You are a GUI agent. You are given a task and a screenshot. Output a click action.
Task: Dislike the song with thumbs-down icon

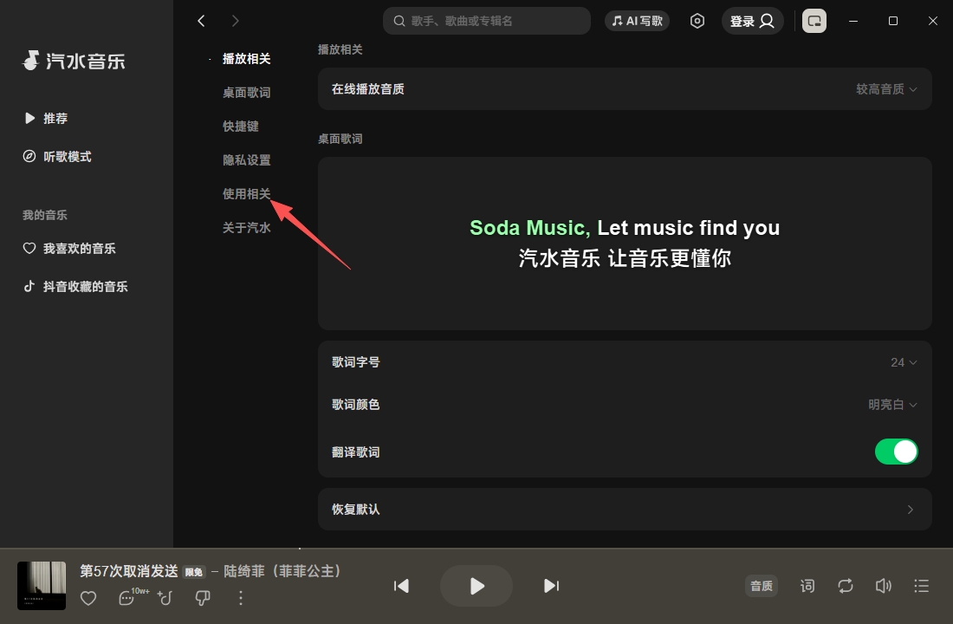point(203,599)
